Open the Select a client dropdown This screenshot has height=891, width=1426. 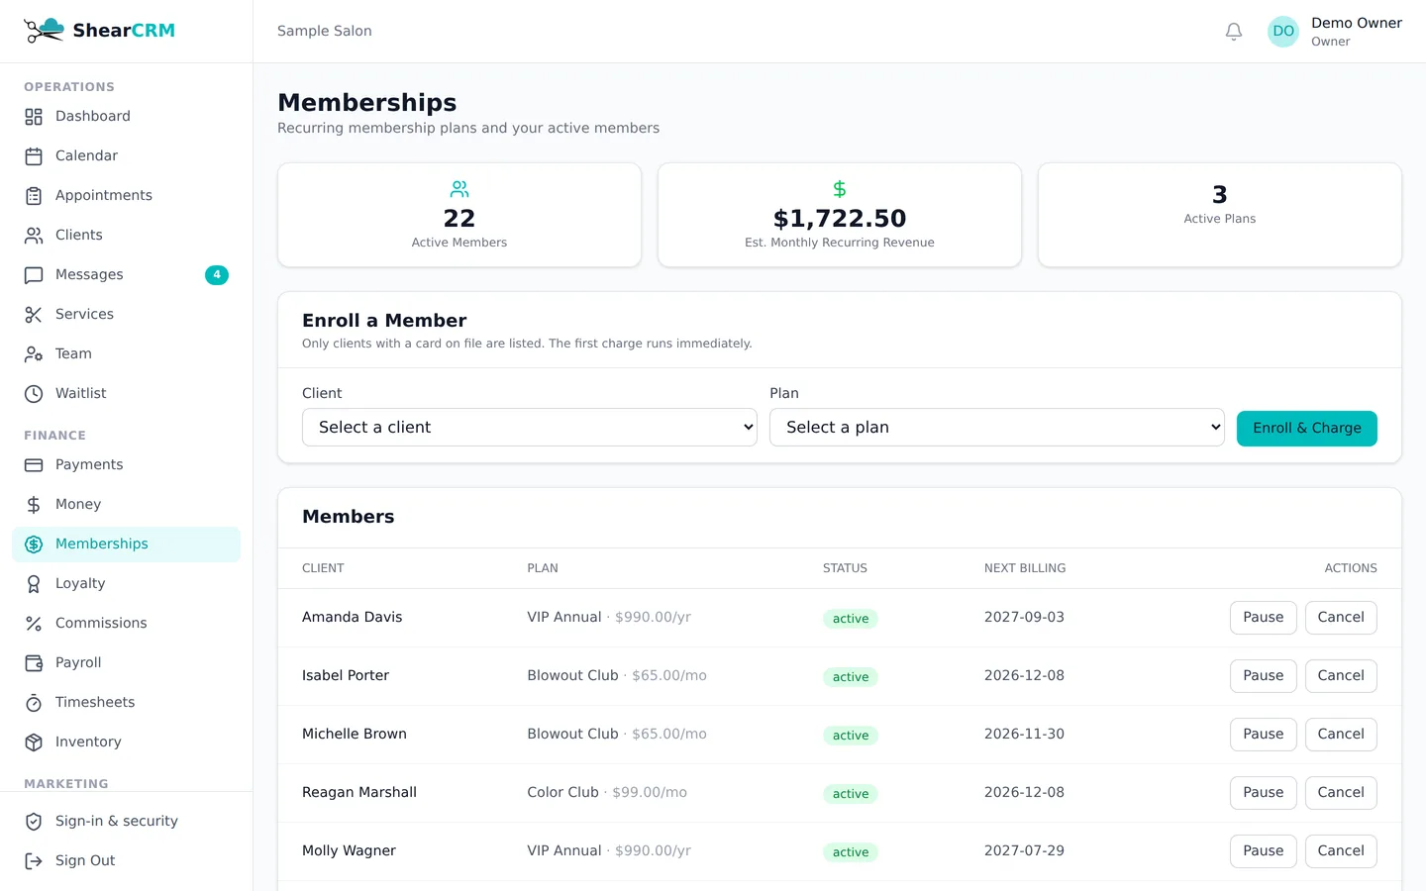pyautogui.click(x=530, y=428)
